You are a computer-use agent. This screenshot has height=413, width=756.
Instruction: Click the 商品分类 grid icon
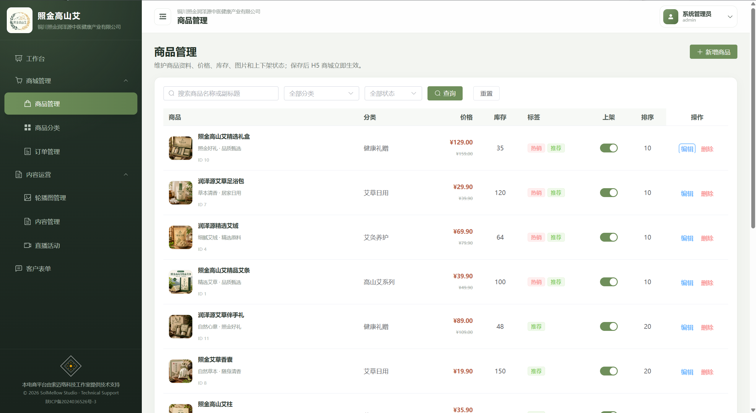(27, 128)
